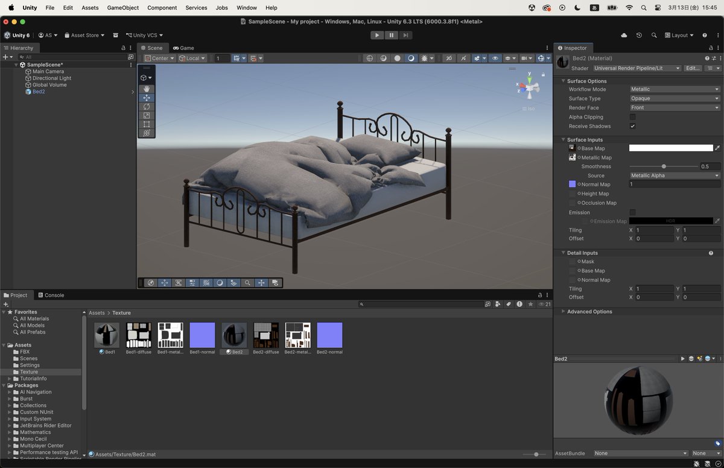Viewport: 724px width, 468px height.
Task: Toggle the Local handle rotation button
Action: [192, 58]
